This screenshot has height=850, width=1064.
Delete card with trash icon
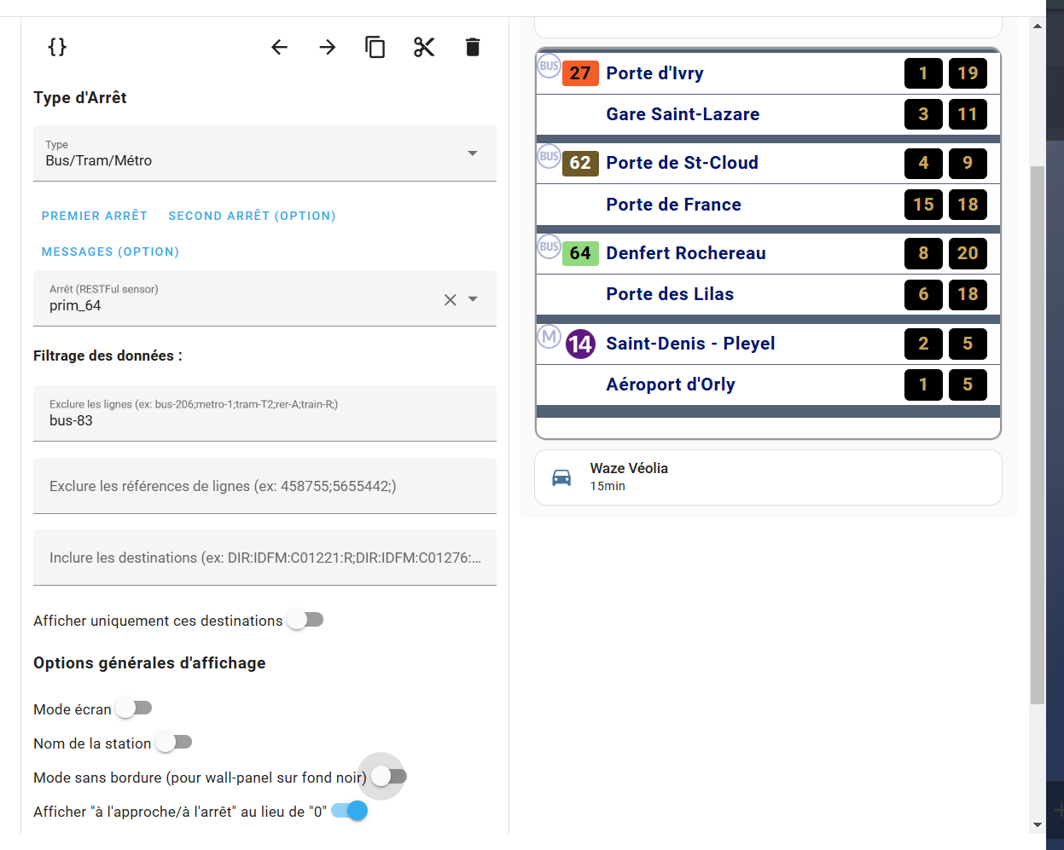[x=473, y=47]
